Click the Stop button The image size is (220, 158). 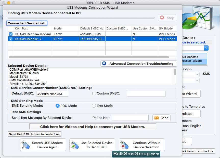167,18
